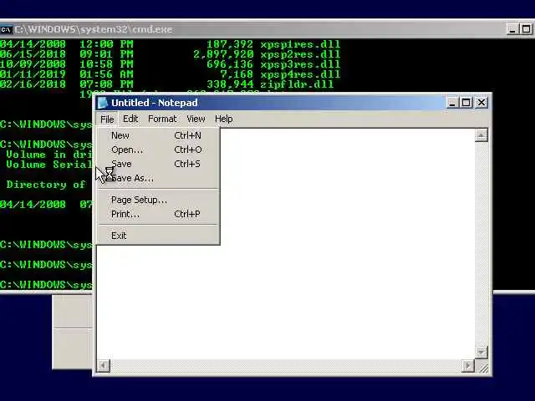Maximize the Notepad window
The image size is (535, 401).
tap(466, 103)
